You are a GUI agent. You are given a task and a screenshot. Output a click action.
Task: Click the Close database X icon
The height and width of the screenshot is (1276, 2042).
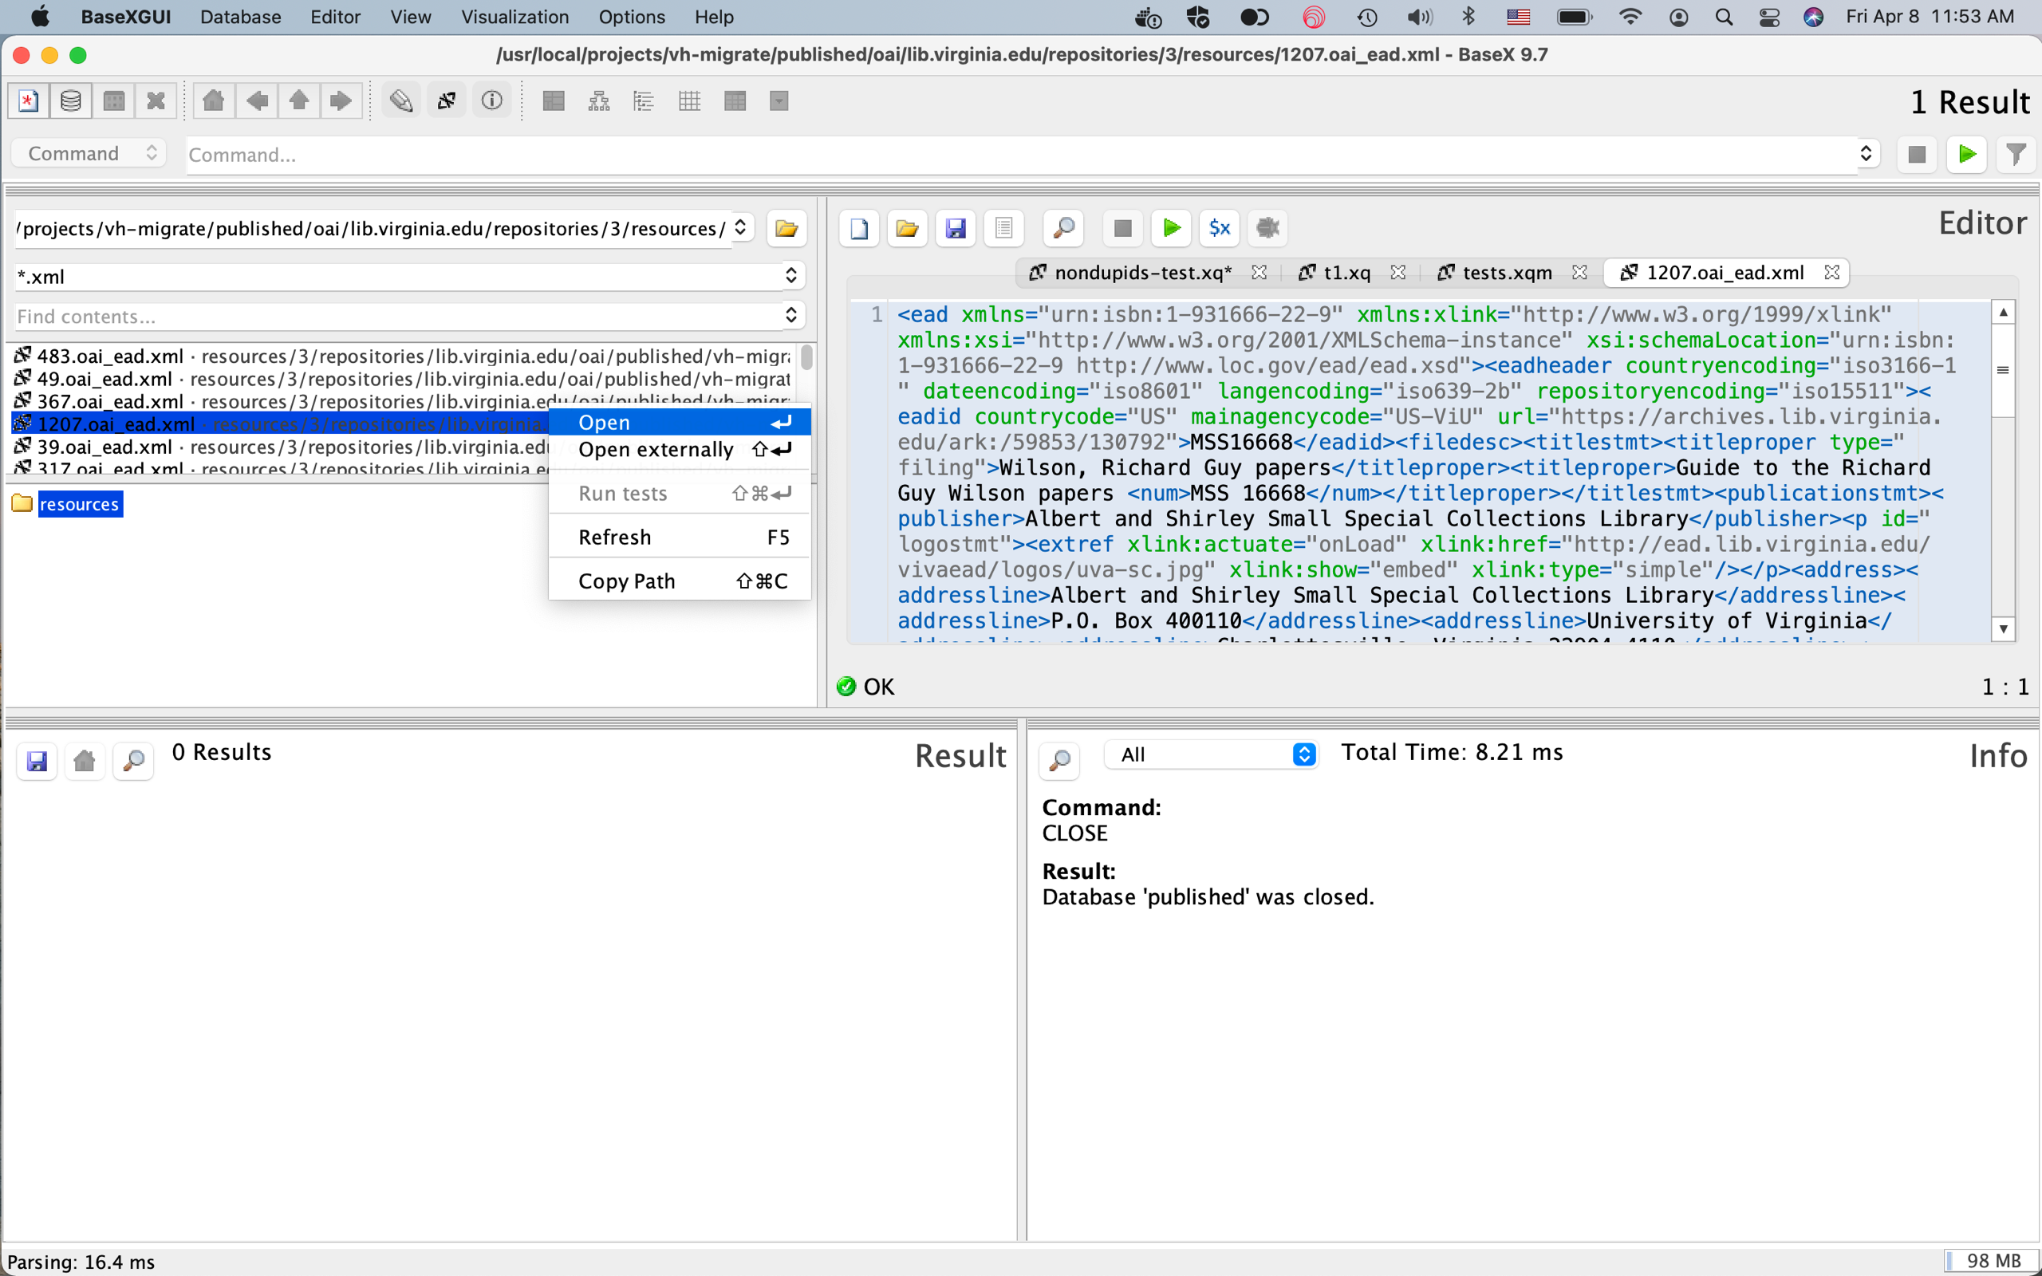(156, 101)
